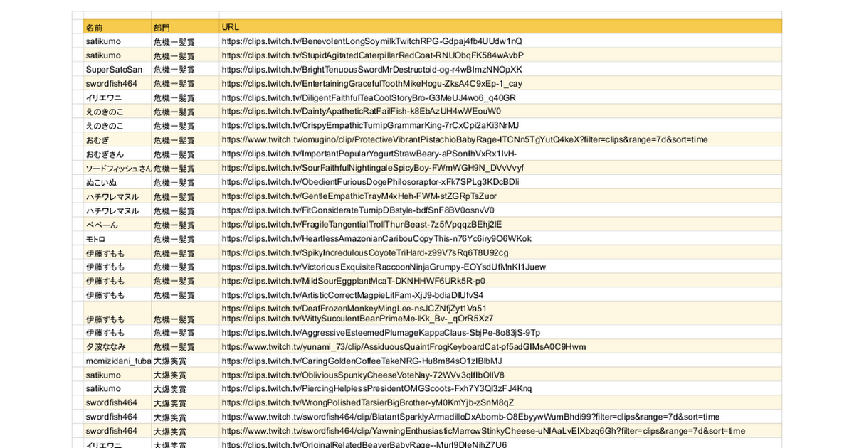854x448 pixels.
Task: Select the URL column header
Action: [x=500, y=26]
